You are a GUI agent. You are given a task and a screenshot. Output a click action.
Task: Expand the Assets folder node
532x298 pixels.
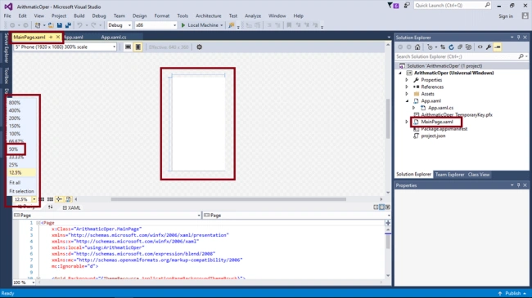[x=407, y=94]
